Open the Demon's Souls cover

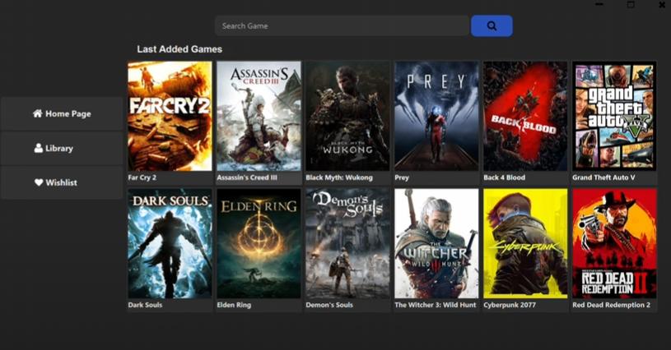pyautogui.click(x=347, y=243)
